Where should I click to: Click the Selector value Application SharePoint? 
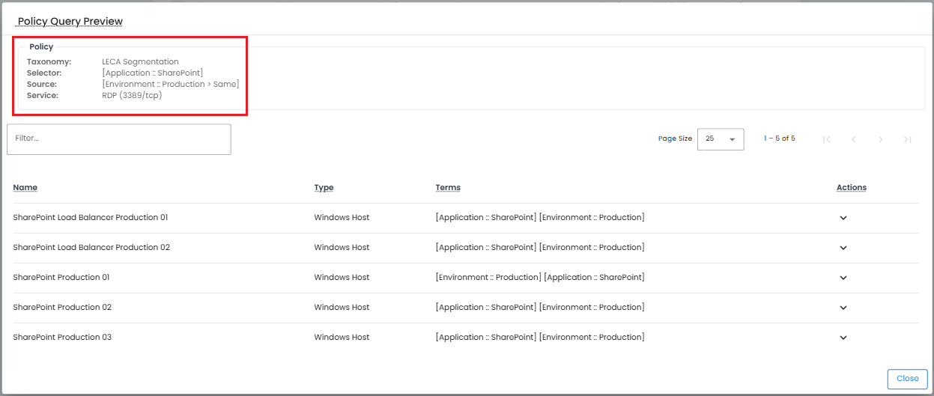point(152,73)
